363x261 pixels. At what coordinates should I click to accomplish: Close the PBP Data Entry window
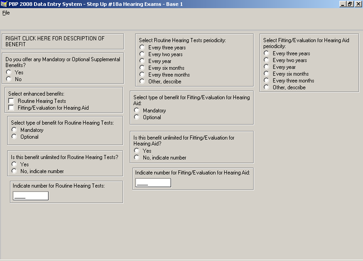click(x=358, y=4)
